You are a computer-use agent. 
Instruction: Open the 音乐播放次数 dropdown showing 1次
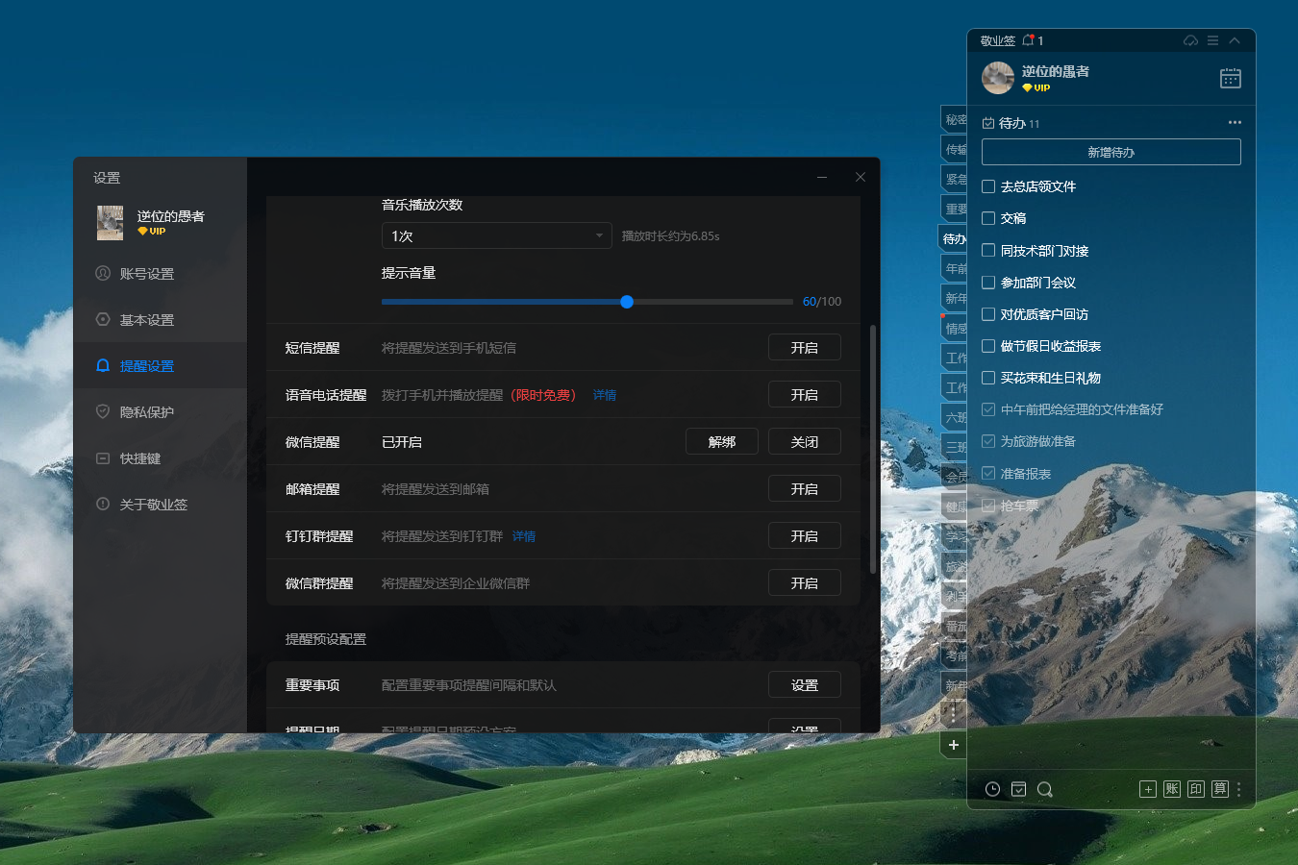click(496, 235)
